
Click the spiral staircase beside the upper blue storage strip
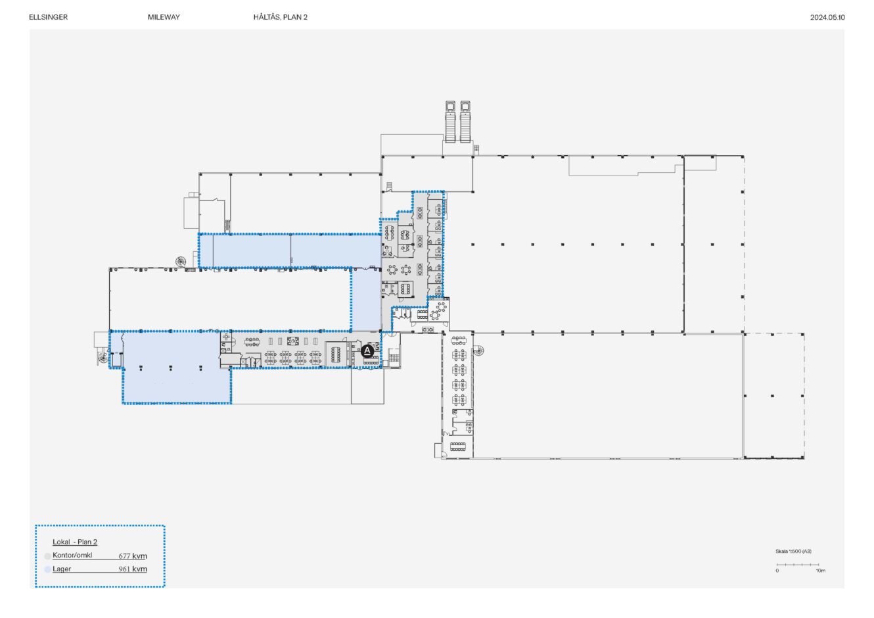click(181, 262)
